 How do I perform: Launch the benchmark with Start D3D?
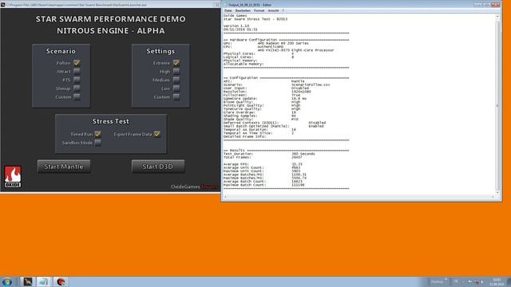coord(158,167)
